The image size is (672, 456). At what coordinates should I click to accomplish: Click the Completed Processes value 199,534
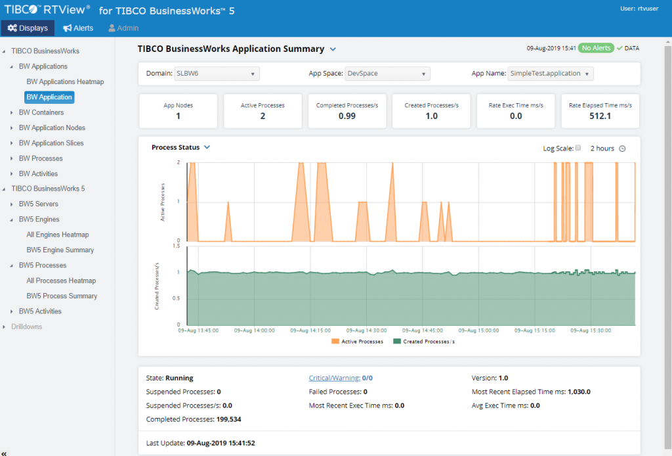click(x=229, y=419)
